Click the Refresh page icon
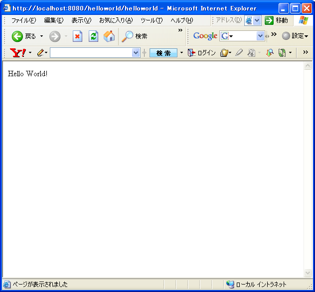Image resolution: width=315 pixels, height=292 pixels. click(x=93, y=36)
